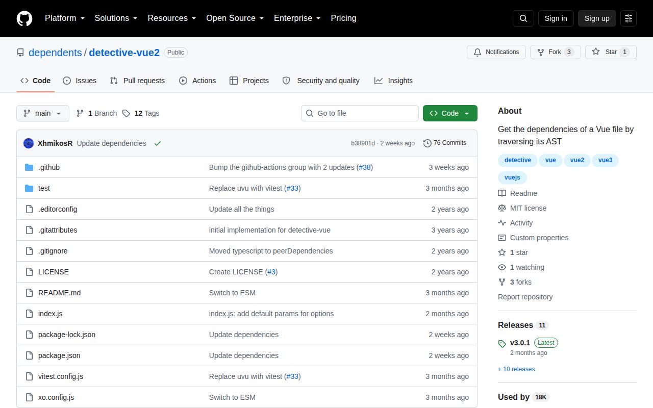Fork the detective-vue2 repository
The width and height of the screenshot is (653, 408).
pyautogui.click(x=555, y=52)
